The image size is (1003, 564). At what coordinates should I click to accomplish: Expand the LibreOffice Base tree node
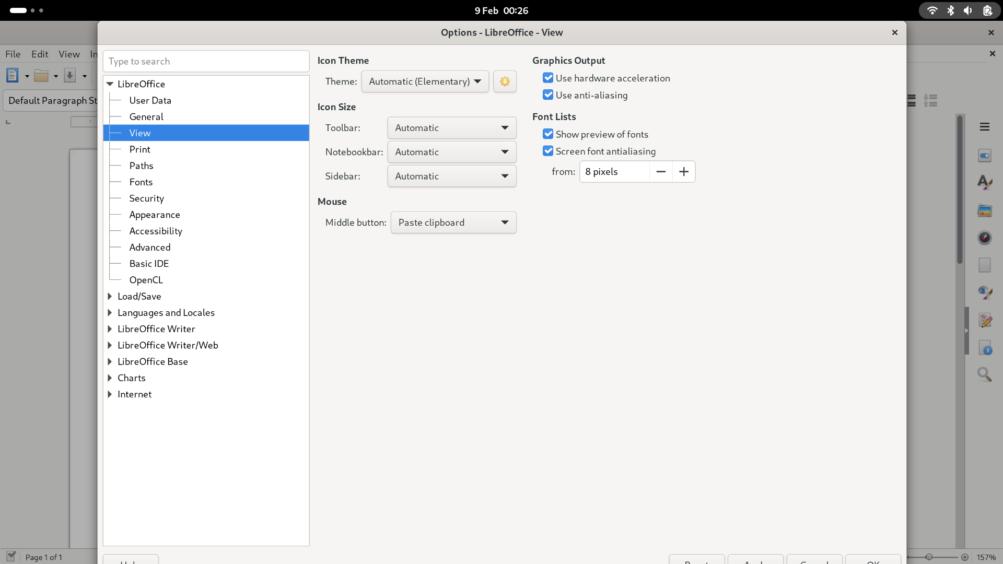[x=110, y=361]
